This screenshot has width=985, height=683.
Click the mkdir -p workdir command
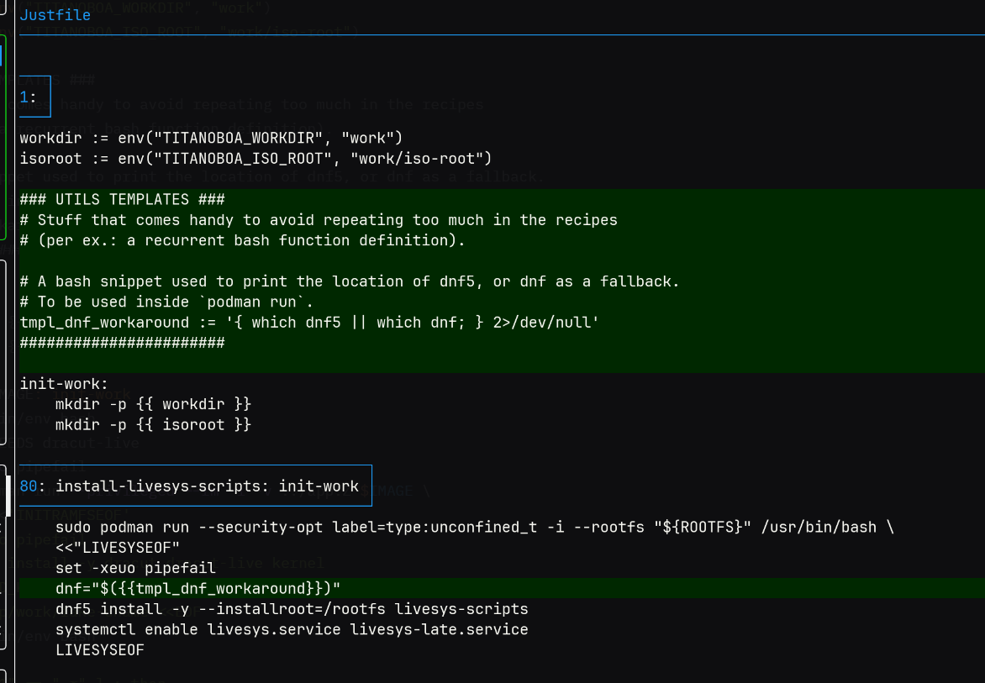tap(153, 404)
